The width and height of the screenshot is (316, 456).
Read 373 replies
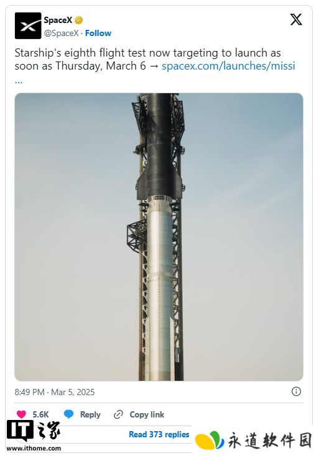pyautogui.click(x=159, y=434)
